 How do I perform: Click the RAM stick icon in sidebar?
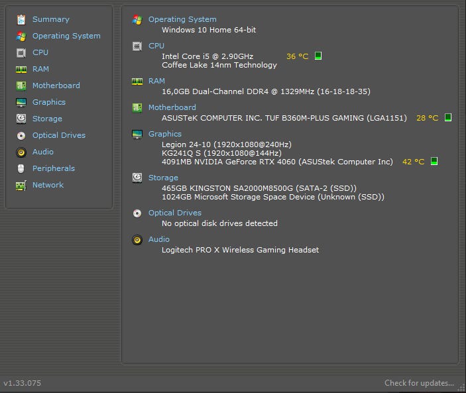(x=21, y=70)
